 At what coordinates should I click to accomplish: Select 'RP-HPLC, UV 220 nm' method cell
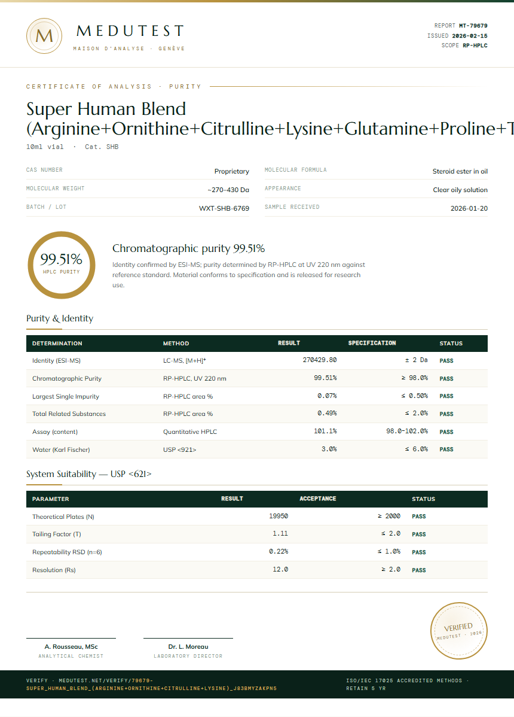194,379
